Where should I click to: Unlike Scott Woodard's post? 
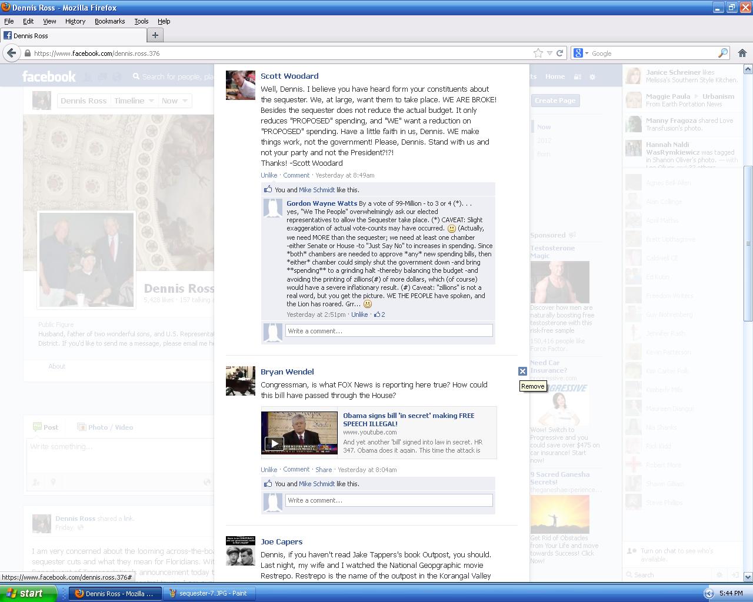(x=269, y=175)
